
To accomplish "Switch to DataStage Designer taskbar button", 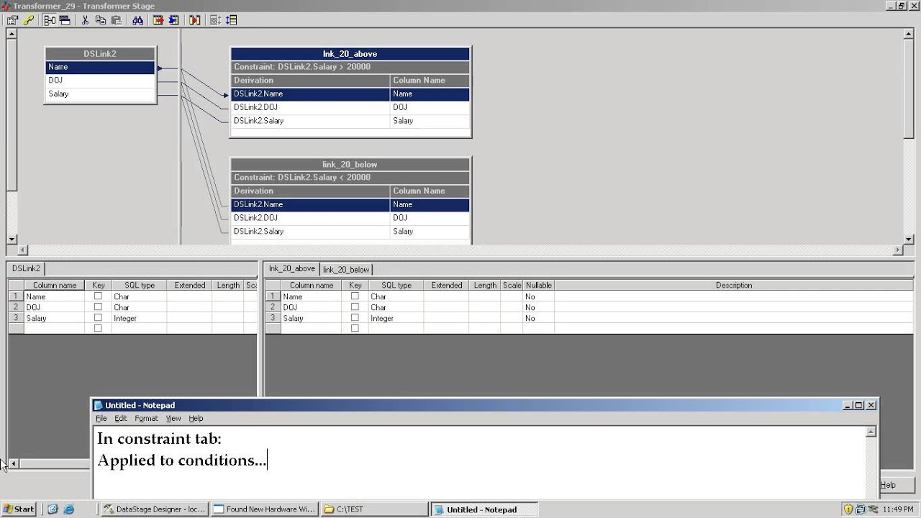I will point(155,509).
